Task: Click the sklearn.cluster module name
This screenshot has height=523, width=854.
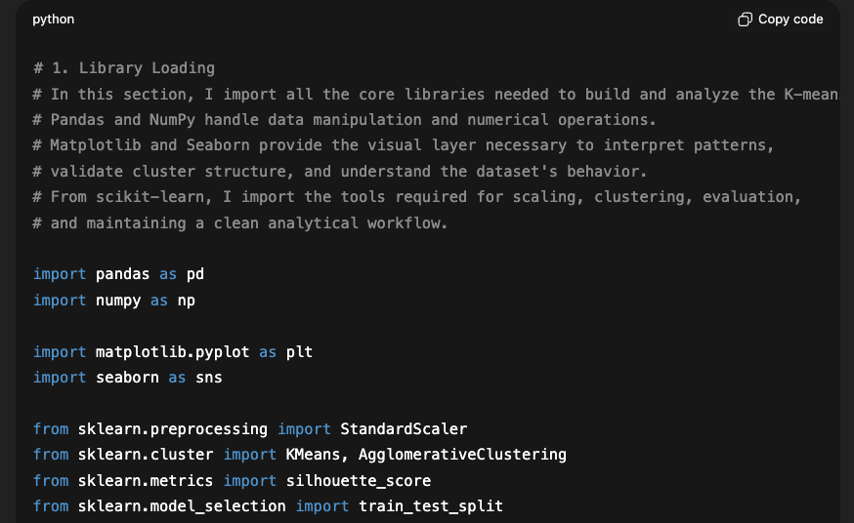Action: click(x=145, y=455)
